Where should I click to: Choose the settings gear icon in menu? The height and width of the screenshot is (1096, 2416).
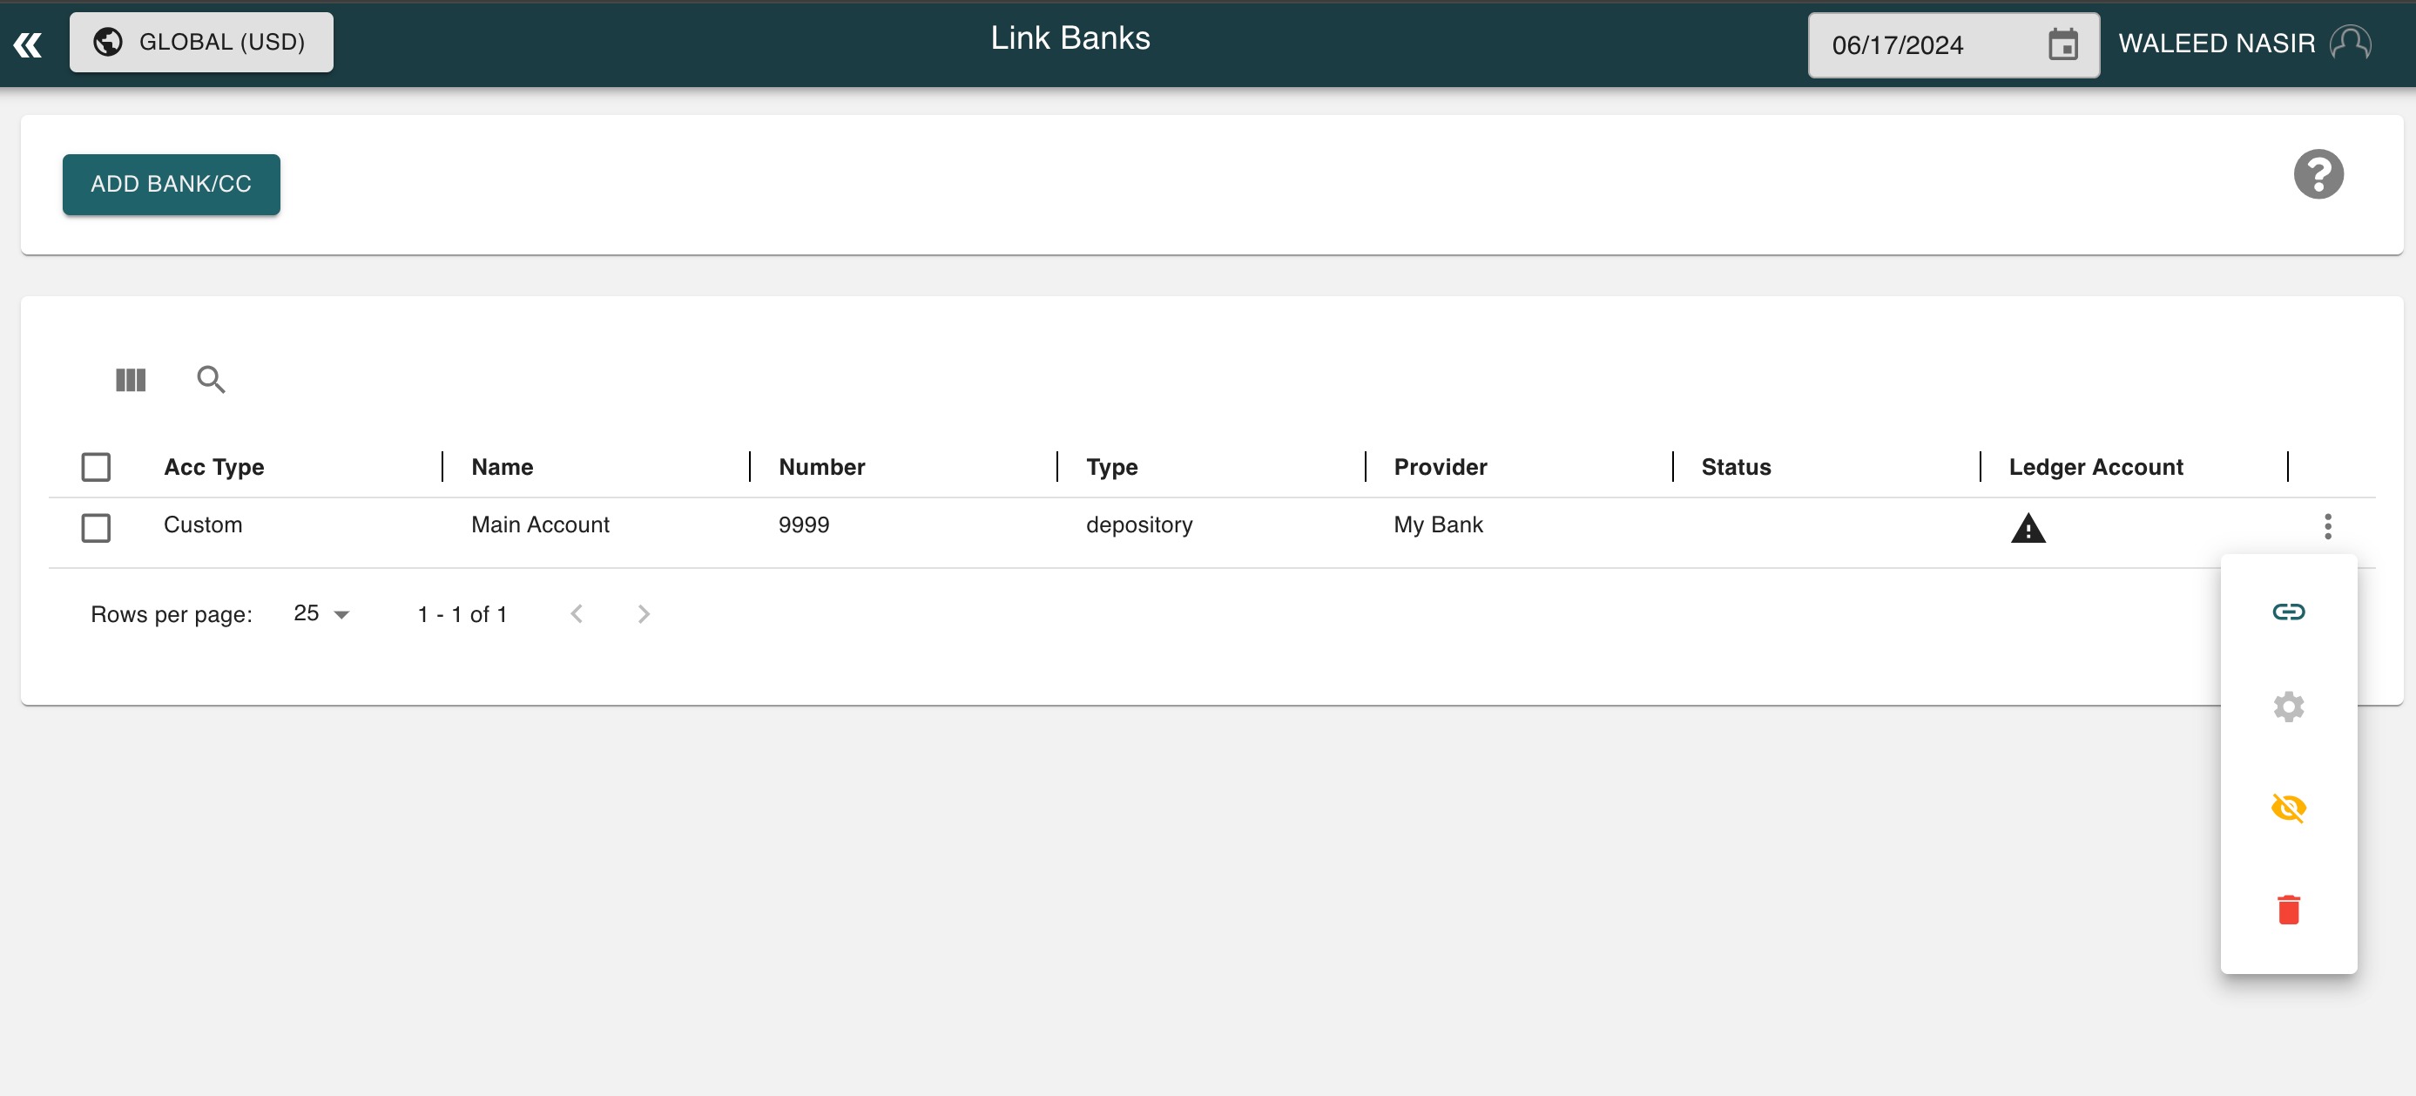[x=2289, y=707]
